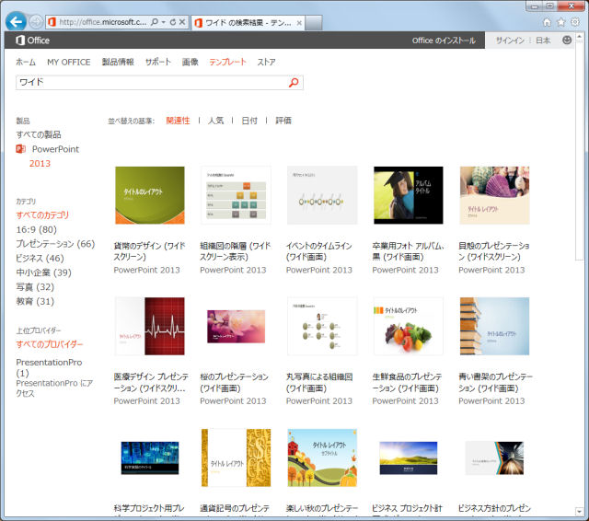This screenshot has width=589, height=521.
Task: Filter by 16:9 (80) category
Action: pos(37,229)
